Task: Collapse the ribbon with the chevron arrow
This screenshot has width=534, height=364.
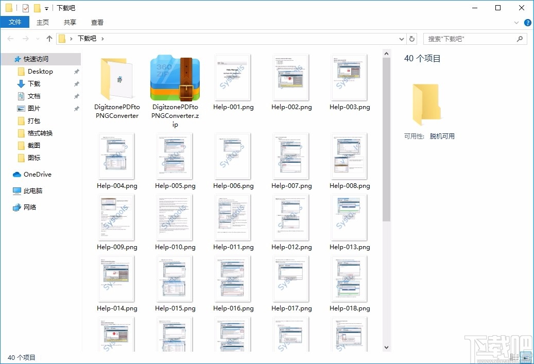Action: point(516,22)
